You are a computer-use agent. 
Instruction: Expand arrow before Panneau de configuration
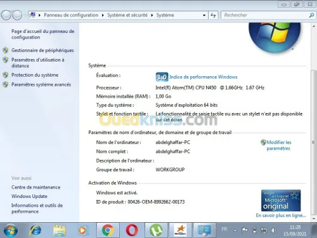pos(39,15)
